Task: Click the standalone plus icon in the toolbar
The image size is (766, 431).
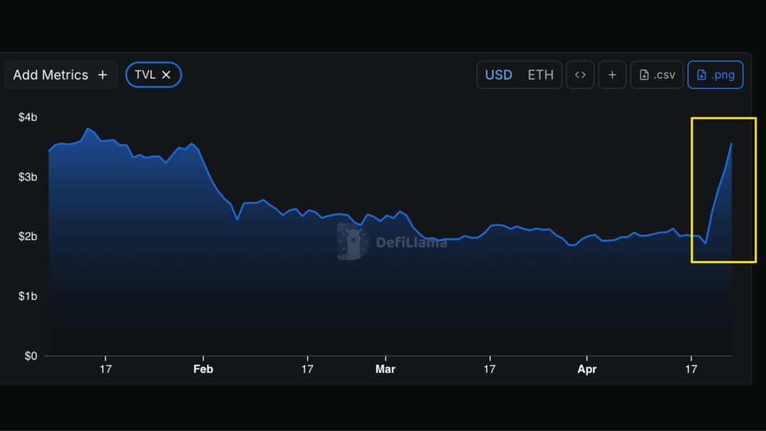Action: click(x=612, y=75)
